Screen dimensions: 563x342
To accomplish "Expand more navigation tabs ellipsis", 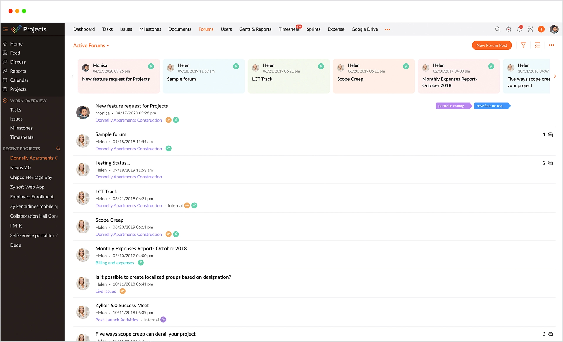I will pyautogui.click(x=387, y=29).
